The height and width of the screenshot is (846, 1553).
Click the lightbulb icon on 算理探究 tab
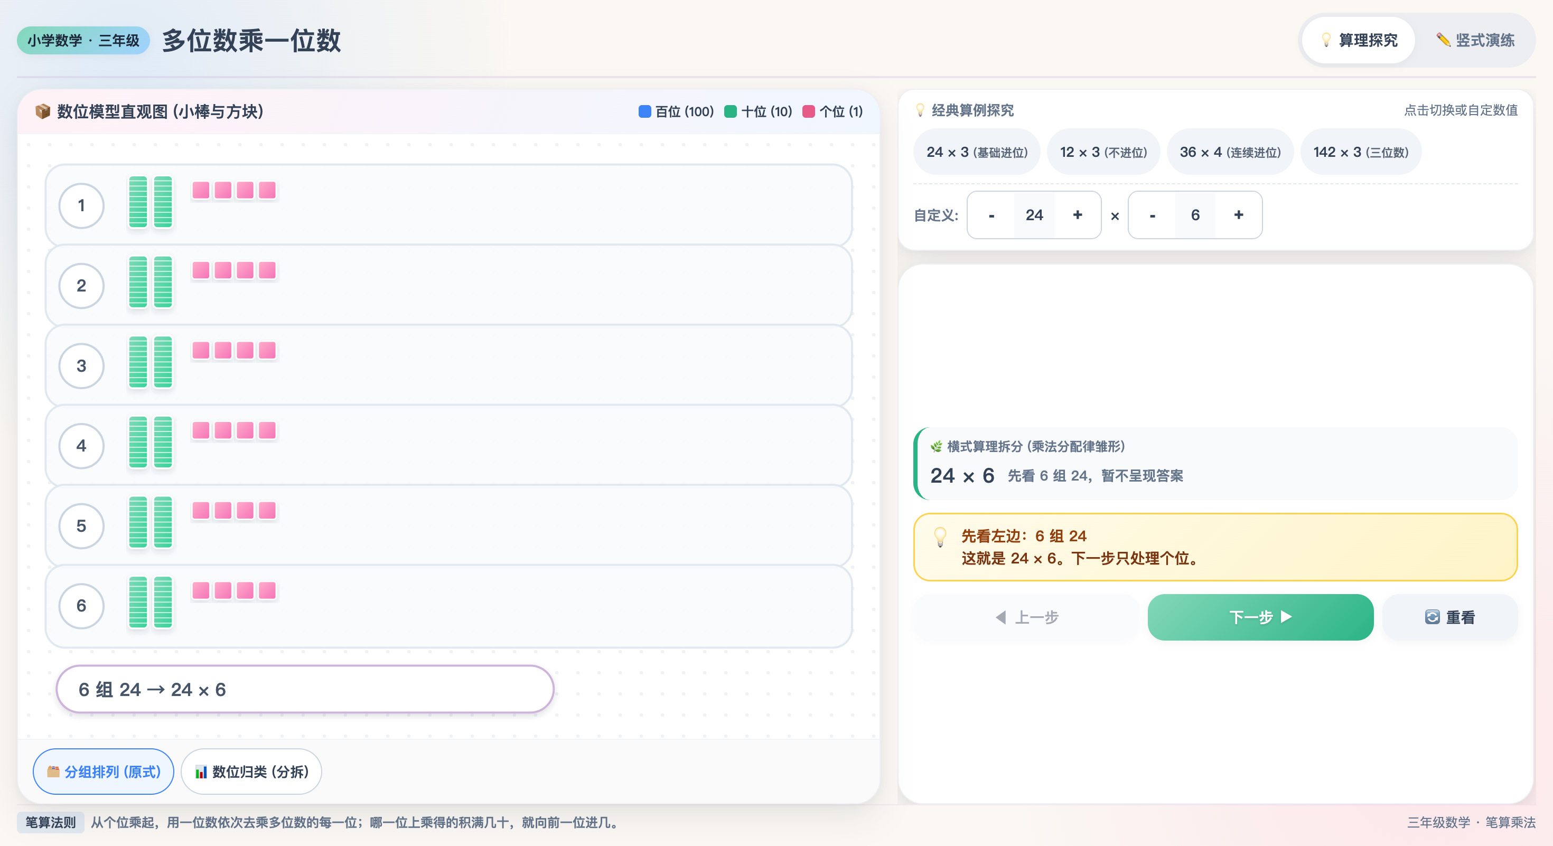point(1326,40)
